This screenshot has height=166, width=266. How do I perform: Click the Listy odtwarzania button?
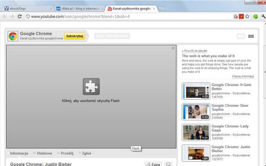click(x=112, y=36)
